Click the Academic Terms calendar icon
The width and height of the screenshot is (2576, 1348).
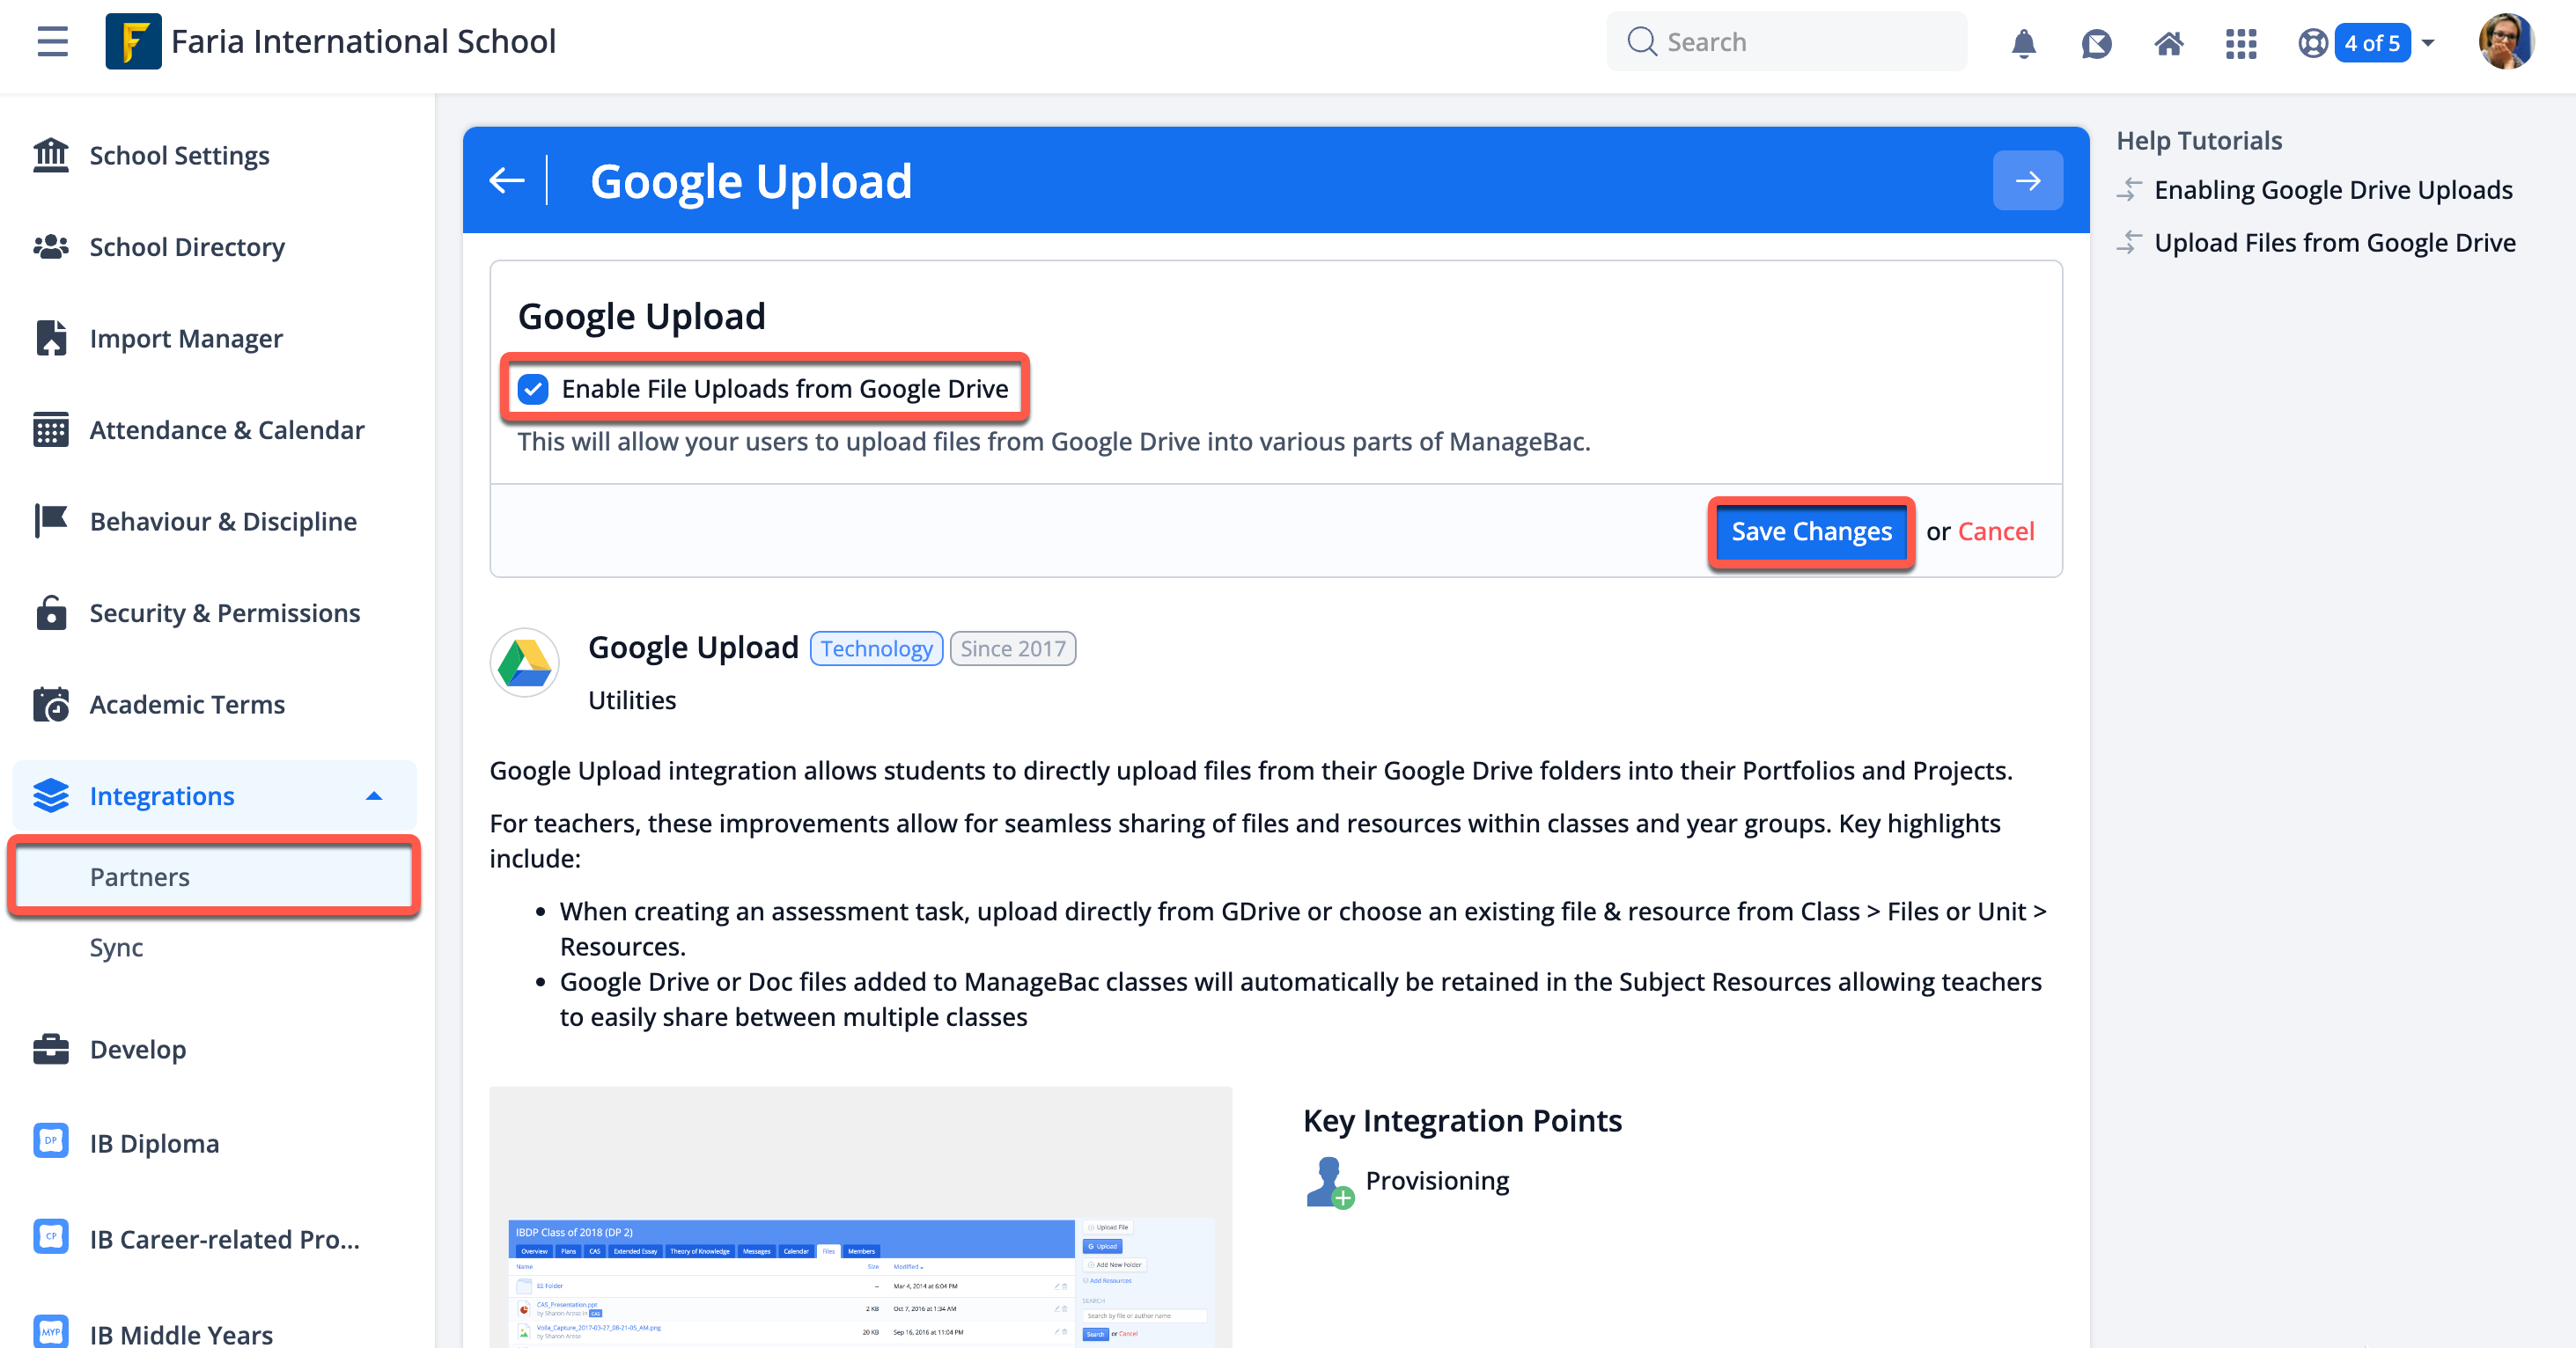51,705
